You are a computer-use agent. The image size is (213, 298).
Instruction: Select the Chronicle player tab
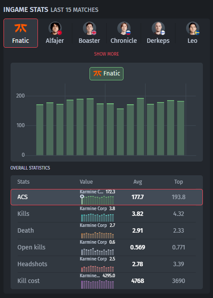click(123, 33)
